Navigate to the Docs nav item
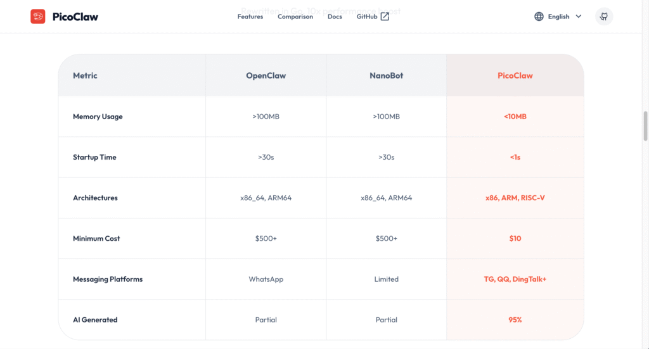This screenshot has height=349, width=649. coord(335,16)
